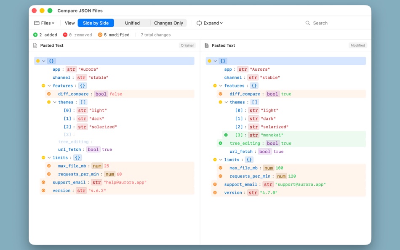Click modified marker beside help@aurora.app
400x250 pixels.
[43, 182]
